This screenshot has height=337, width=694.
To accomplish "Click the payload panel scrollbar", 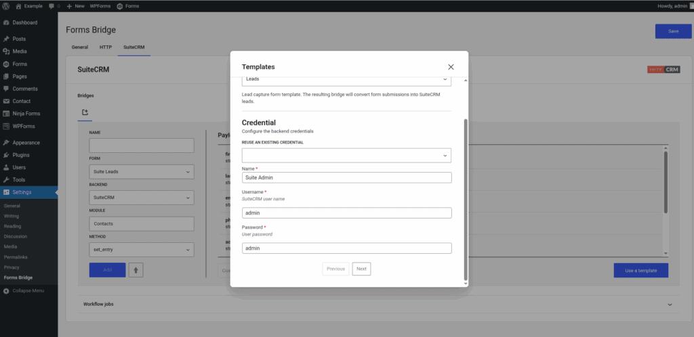I will 666,182.
